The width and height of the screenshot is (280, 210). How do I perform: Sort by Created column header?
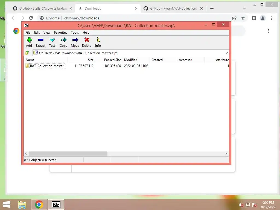[163, 60]
